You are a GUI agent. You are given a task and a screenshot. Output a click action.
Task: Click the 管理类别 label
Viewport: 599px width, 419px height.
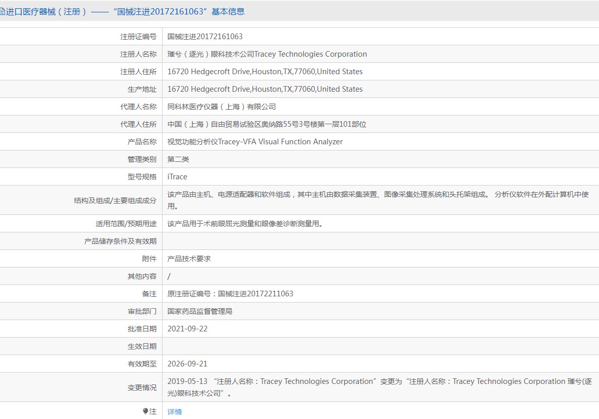coord(142,159)
